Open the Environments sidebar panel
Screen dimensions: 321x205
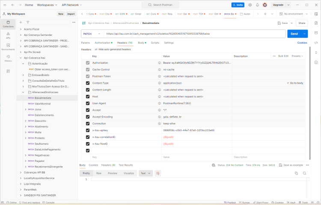[x=8, y=47]
